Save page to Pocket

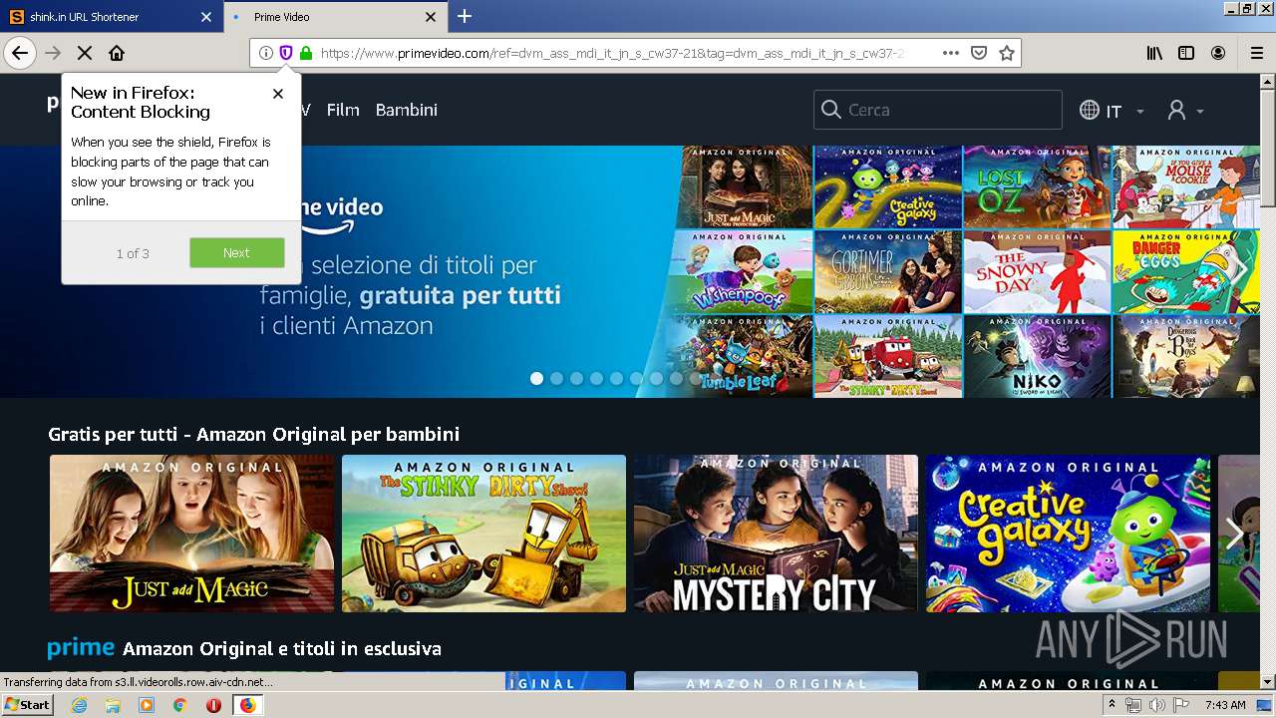tap(979, 53)
